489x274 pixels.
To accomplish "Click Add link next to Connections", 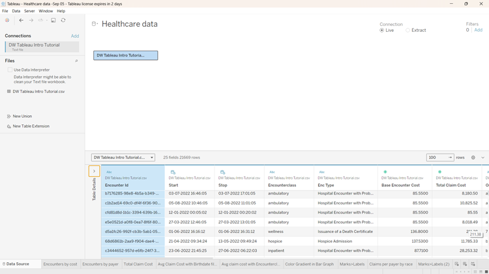I will 75,36.
